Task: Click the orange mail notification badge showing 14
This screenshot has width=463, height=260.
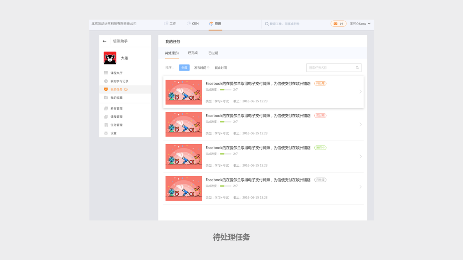Action: pos(338,24)
